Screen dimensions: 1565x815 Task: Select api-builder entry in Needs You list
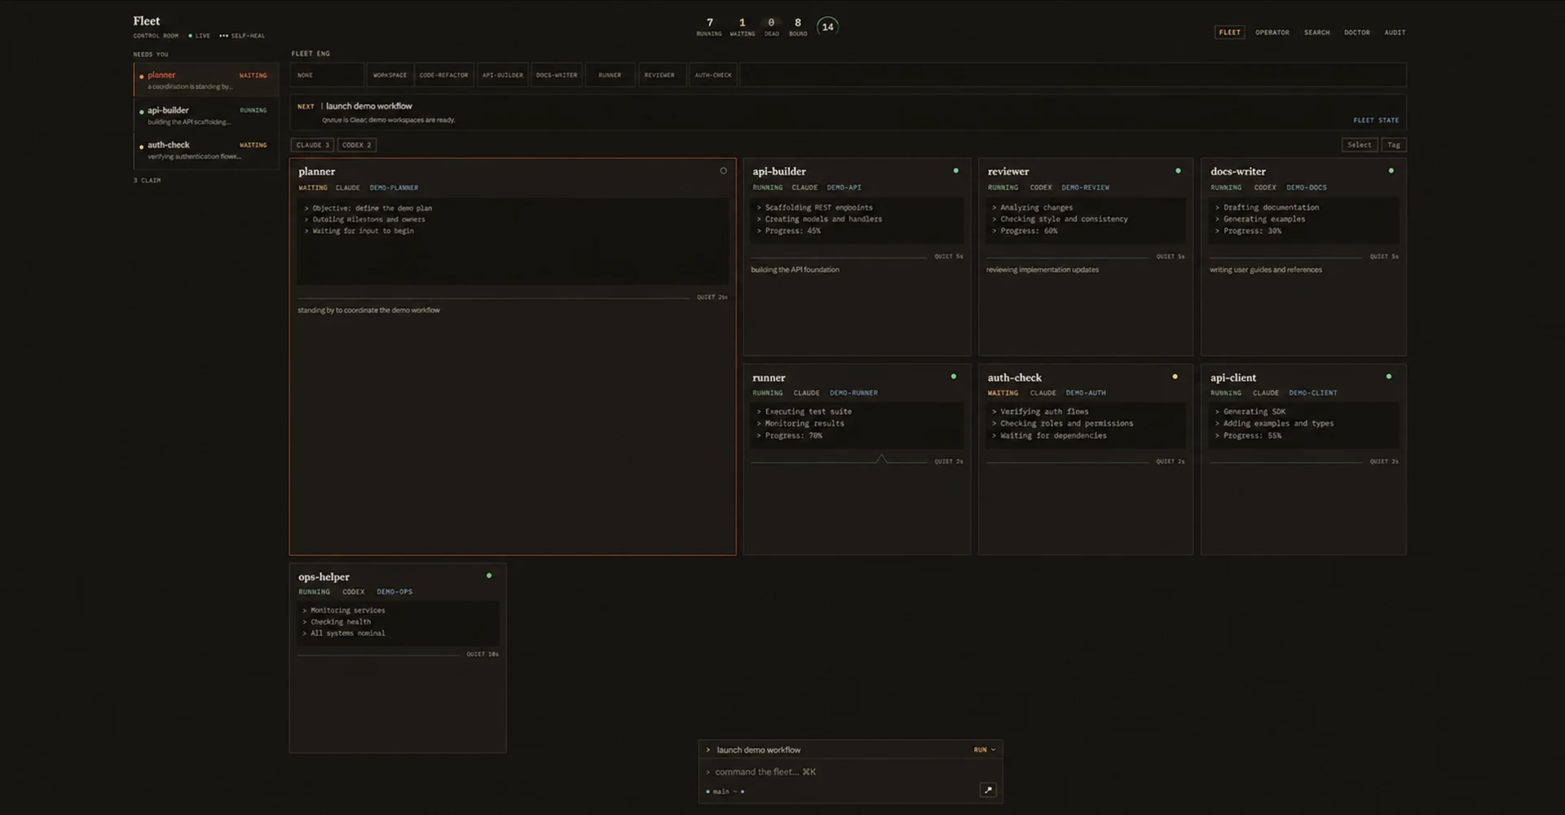click(x=206, y=116)
